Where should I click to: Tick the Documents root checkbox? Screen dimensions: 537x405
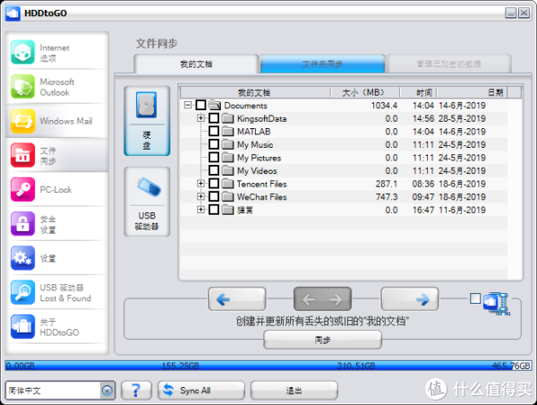[x=201, y=105]
